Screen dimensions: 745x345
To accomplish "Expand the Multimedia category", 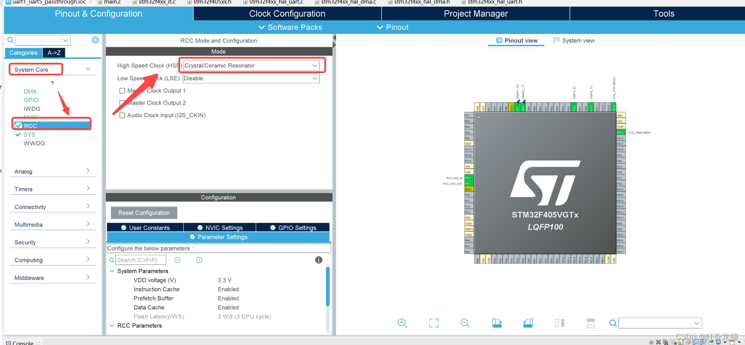I will click(88, 224).
